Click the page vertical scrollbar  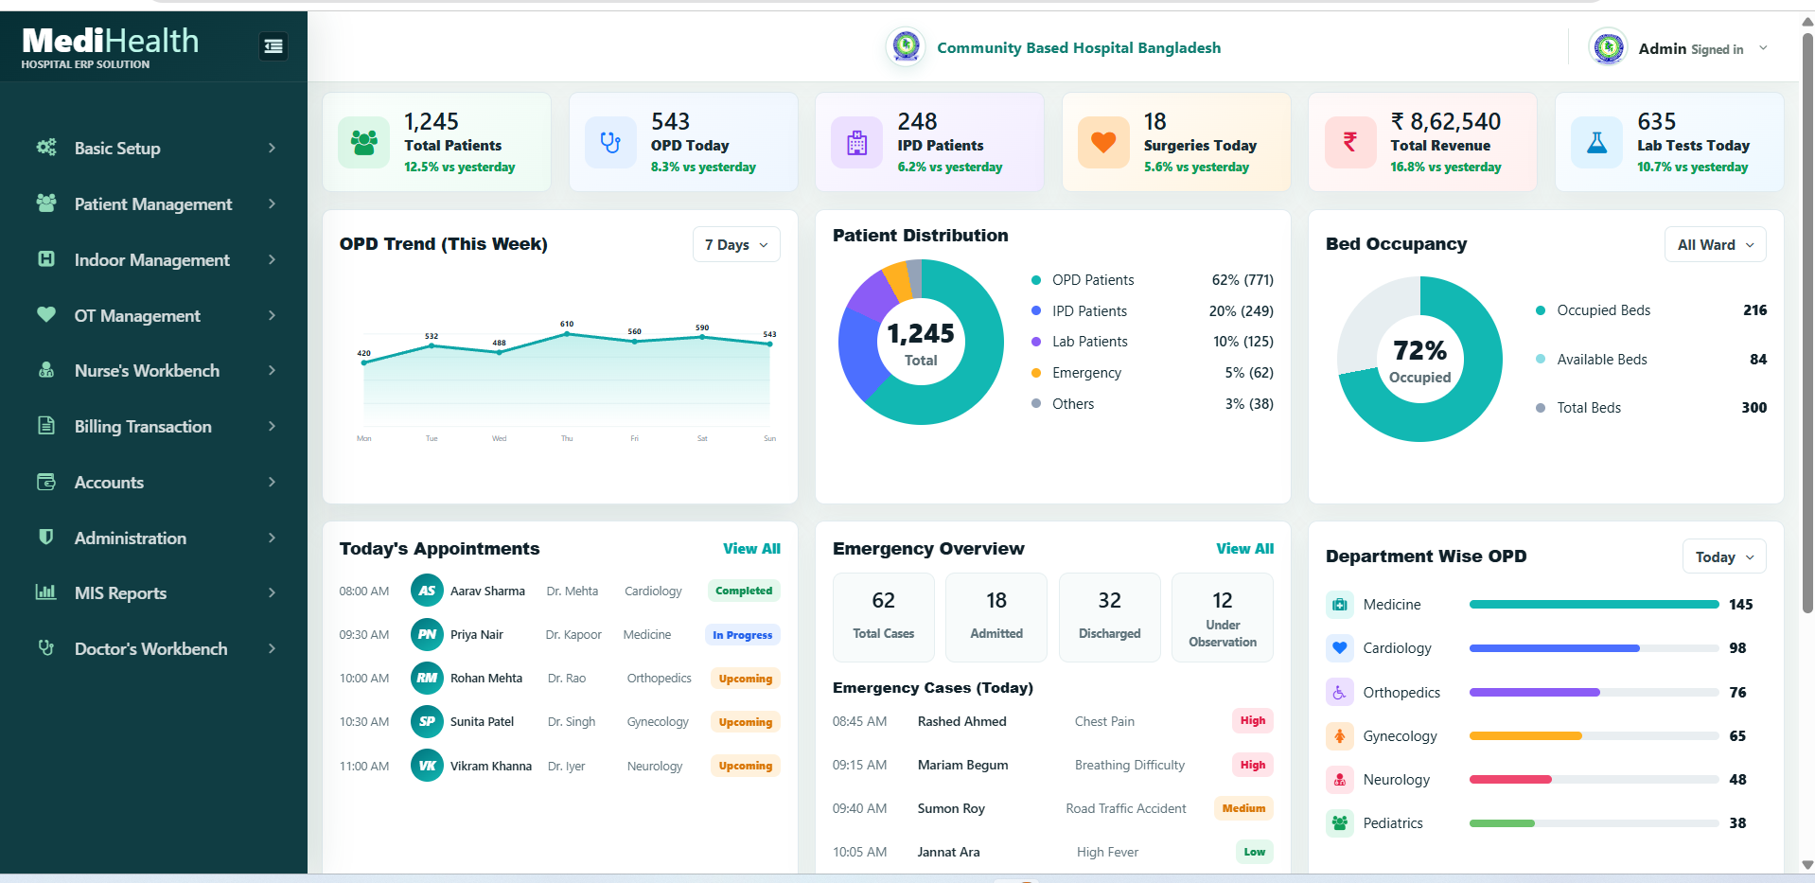click(1806, 322)
